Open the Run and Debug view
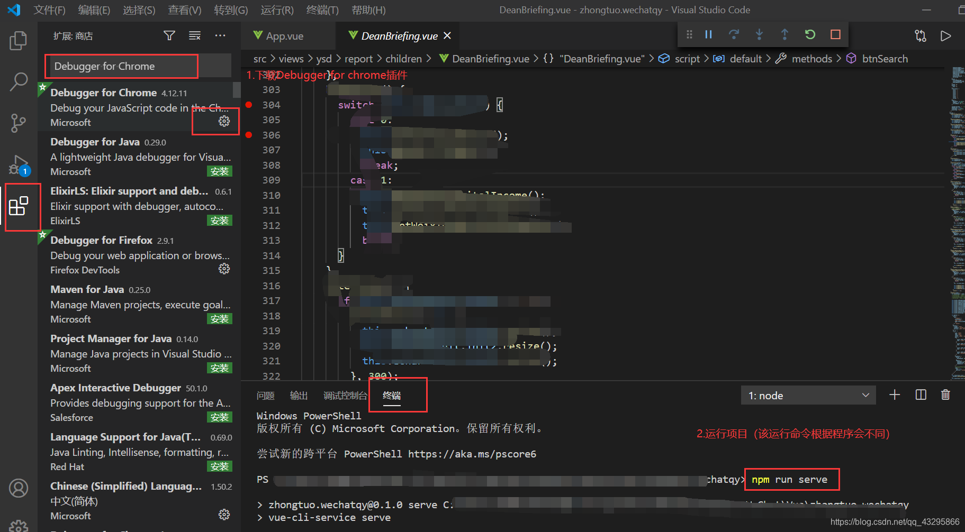This screenshot has height=532, width=965. click(20, 166)
